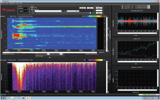The height and width of the screenshot is (100, 160).
Task: Enable the Real-Time playback checkbox
Action: tap(32, 8)
